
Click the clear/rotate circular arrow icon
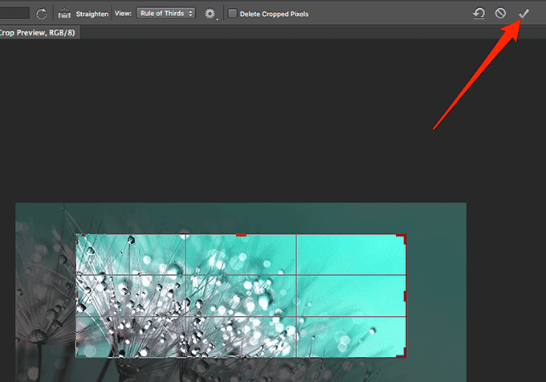coord(42,14)
